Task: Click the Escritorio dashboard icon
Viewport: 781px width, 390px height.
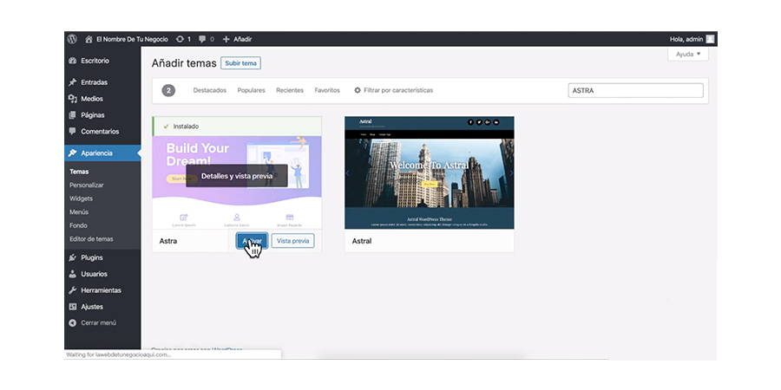Action: click(73, 61)
